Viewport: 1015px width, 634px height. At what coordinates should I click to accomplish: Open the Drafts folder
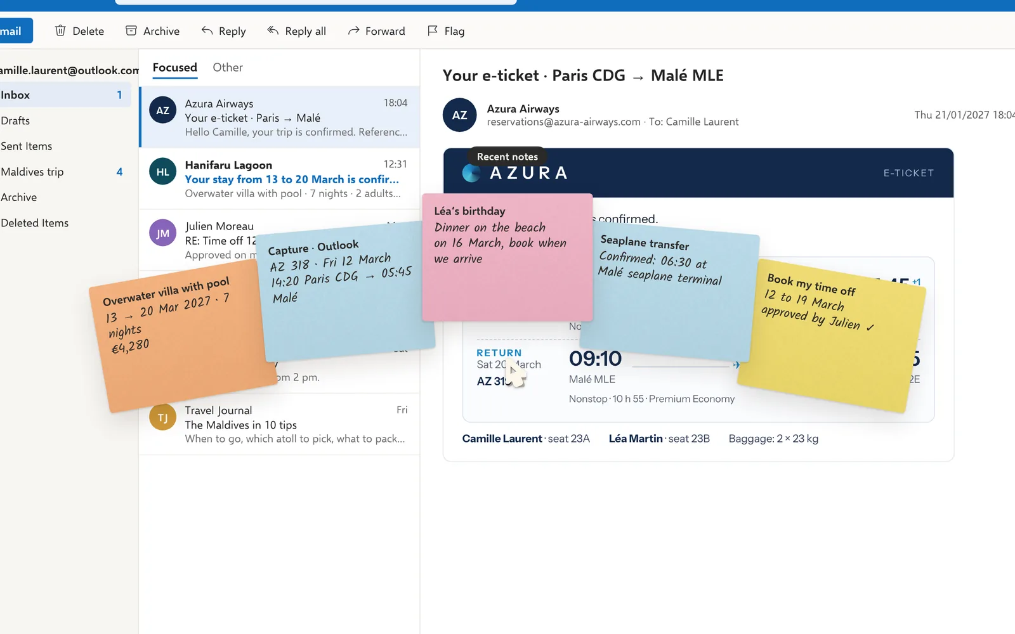(x=65, y=120)
